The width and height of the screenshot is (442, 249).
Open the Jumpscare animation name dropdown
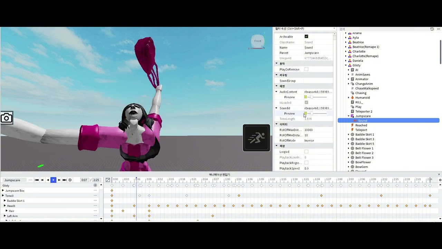[x=14, y=180]
